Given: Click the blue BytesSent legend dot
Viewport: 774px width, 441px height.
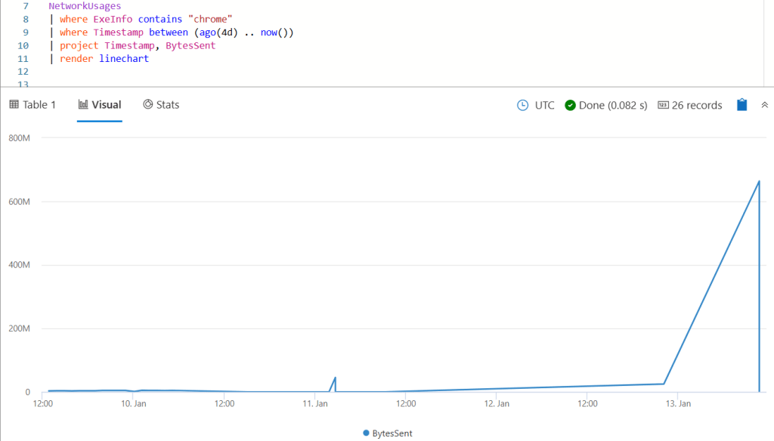Looking at the screenshot, I should tap(367, 433).
